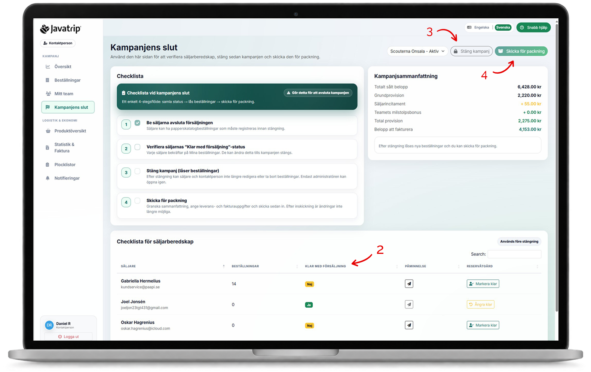Click the Javatrip logo
The height and width of the screenshot is (372, 591).
[61, 29]
